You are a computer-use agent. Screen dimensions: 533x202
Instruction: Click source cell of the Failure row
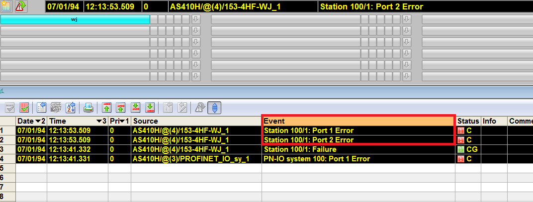(x=196, y=149)
